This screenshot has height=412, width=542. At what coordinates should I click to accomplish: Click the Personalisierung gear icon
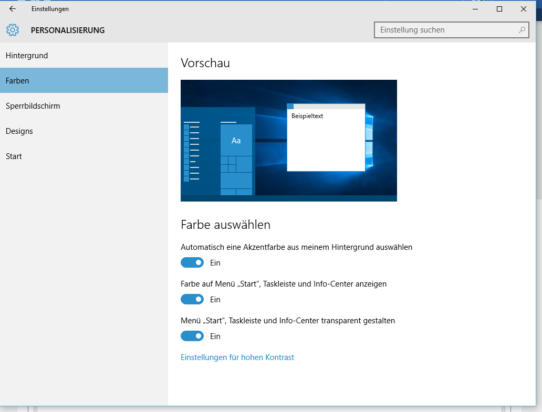13,30
